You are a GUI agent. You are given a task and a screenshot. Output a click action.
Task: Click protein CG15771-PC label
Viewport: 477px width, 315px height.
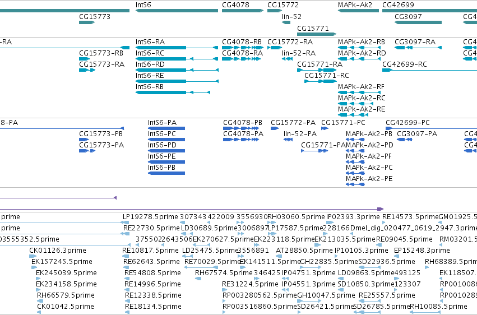pyautogui.click(x=344, y=123)
